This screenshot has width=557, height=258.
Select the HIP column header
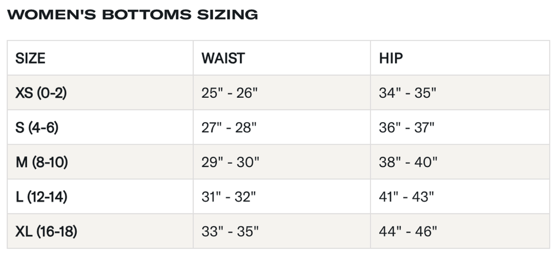pyautogui.click(x=391, y=58)
